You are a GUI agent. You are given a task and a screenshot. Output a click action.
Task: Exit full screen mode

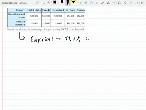142,3
